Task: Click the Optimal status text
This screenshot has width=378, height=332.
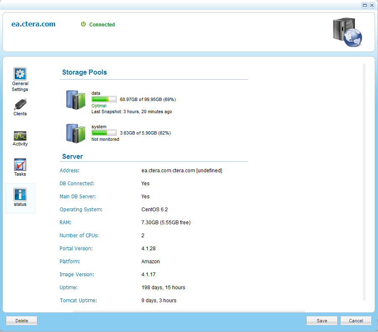Action: (99, 106)
